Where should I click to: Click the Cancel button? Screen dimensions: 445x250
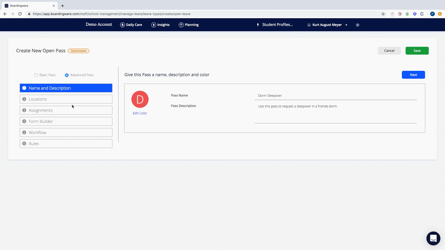tap(389, 51)
